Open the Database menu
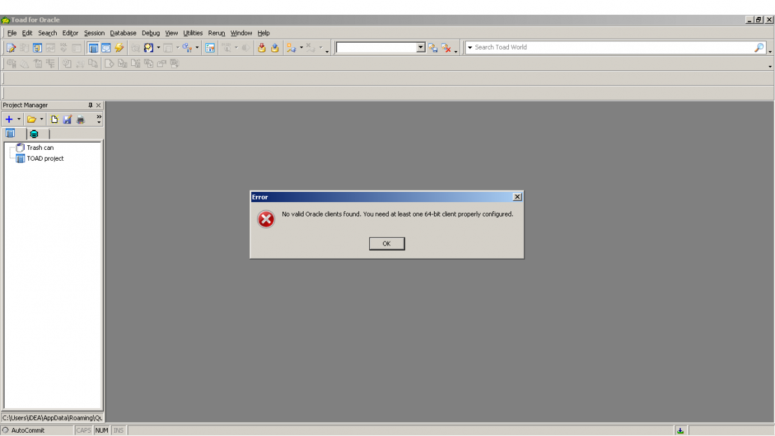Image resolution: width=775 pixels, height=436 pixels. point(123,33)
